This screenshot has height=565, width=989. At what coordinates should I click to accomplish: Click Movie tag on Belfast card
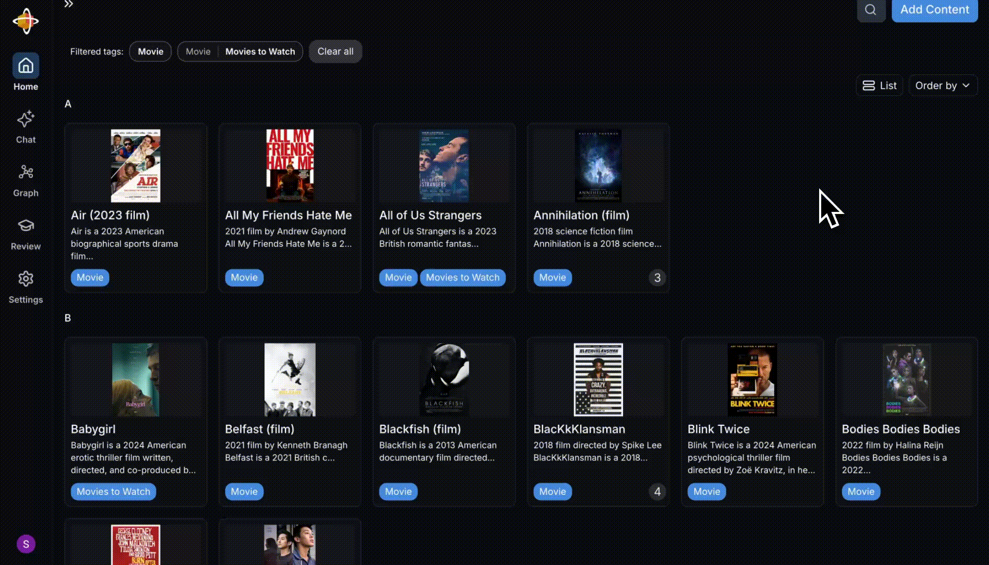tap(244, 491)
